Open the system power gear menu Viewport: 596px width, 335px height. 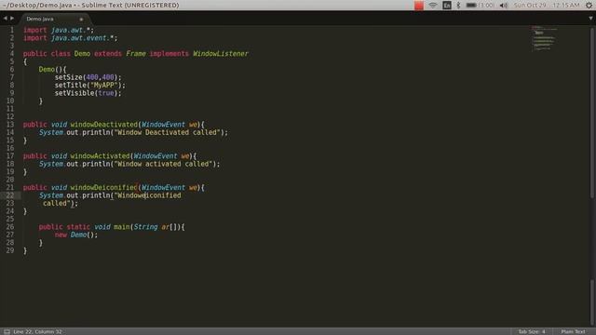(x=589, y=6)
